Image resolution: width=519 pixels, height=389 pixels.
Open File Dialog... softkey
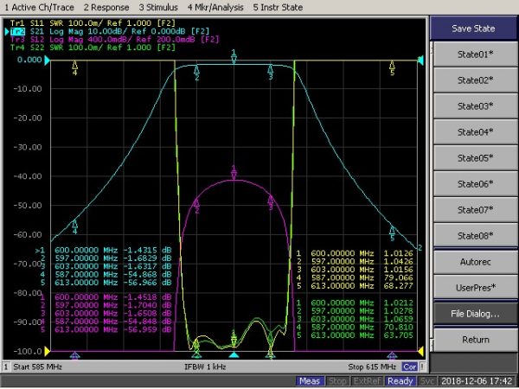[475, 314]
